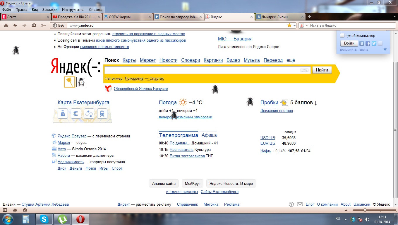Open the Пробки traffic link
The height and width of the screenshot is (225, 398).
click(x=269, y=103)
